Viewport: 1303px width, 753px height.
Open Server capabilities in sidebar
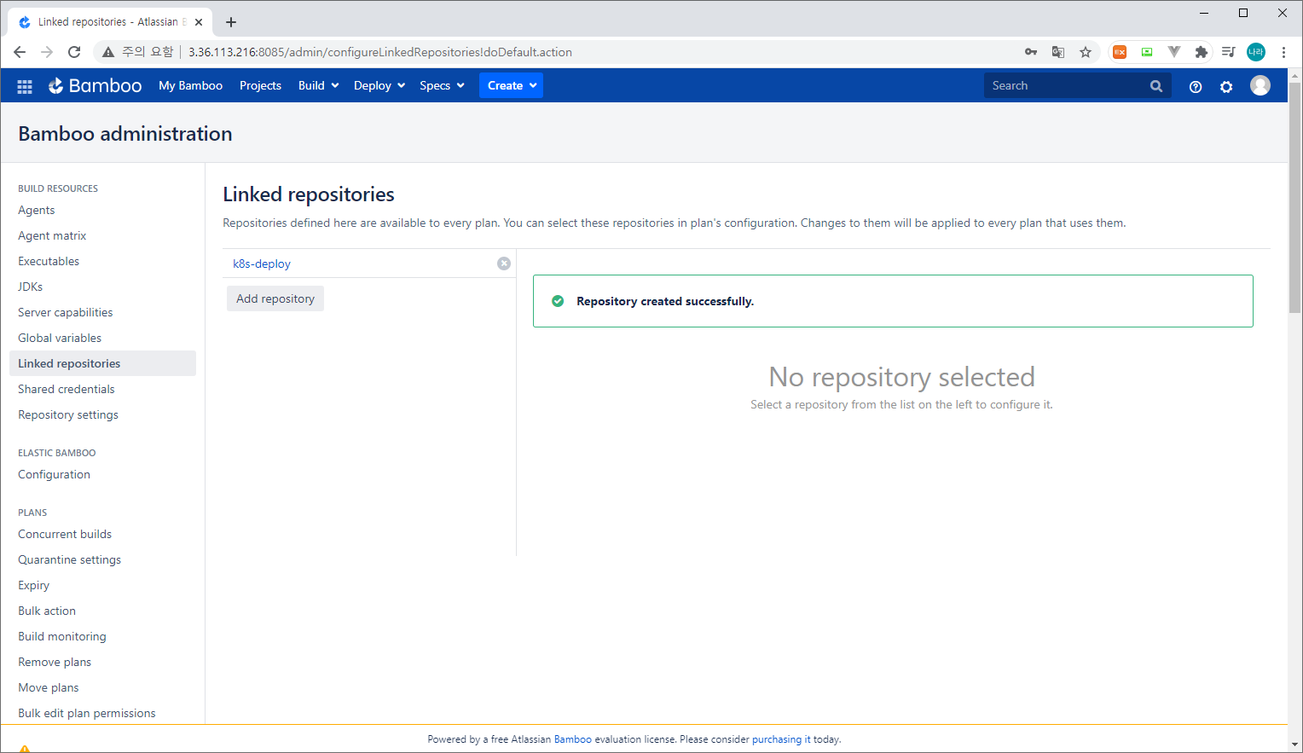point(66,312)
